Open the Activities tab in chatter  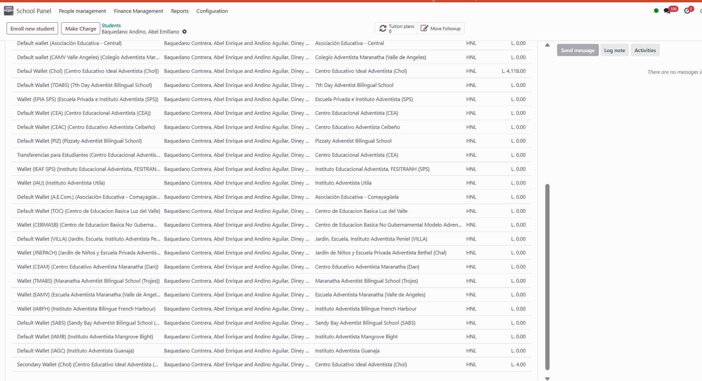[x=645, y=50]
